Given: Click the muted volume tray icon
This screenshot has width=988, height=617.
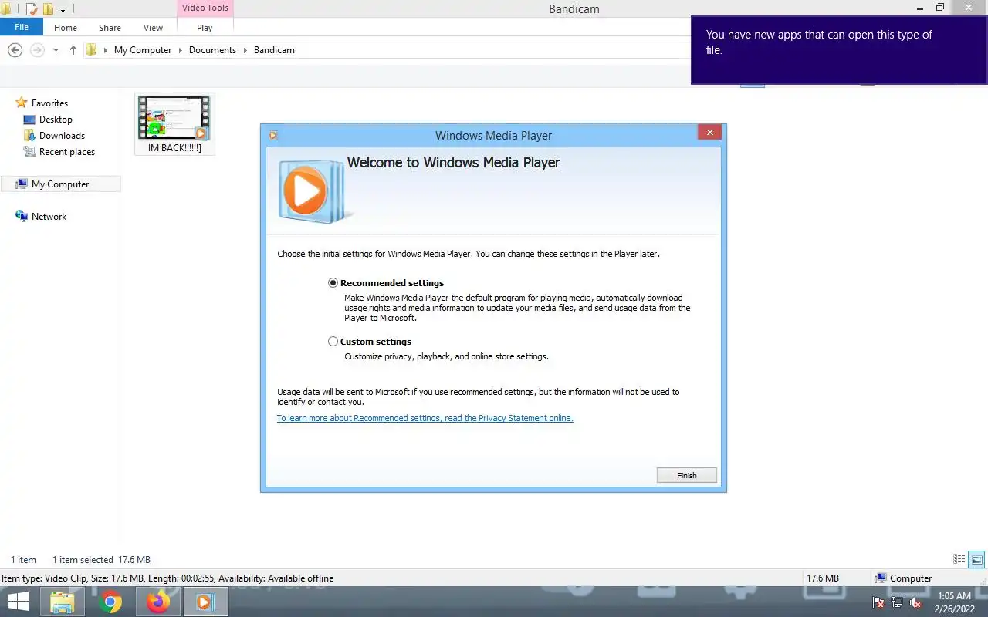Looking at the screenshot, I should click(915, 602).
